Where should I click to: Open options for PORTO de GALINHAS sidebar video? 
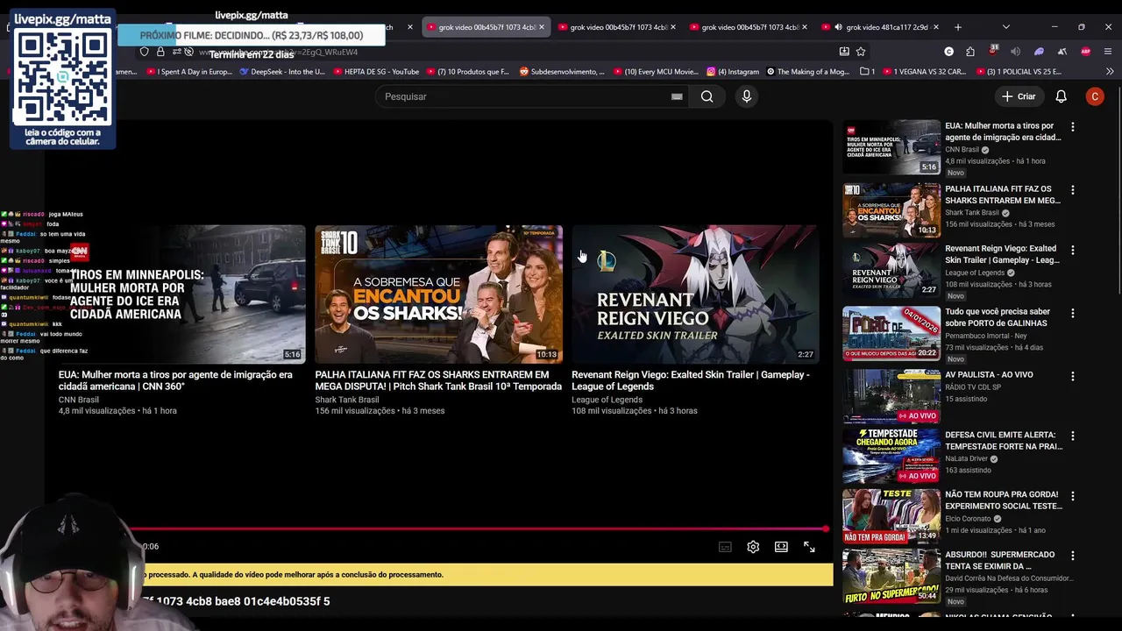click(1072, 313)
